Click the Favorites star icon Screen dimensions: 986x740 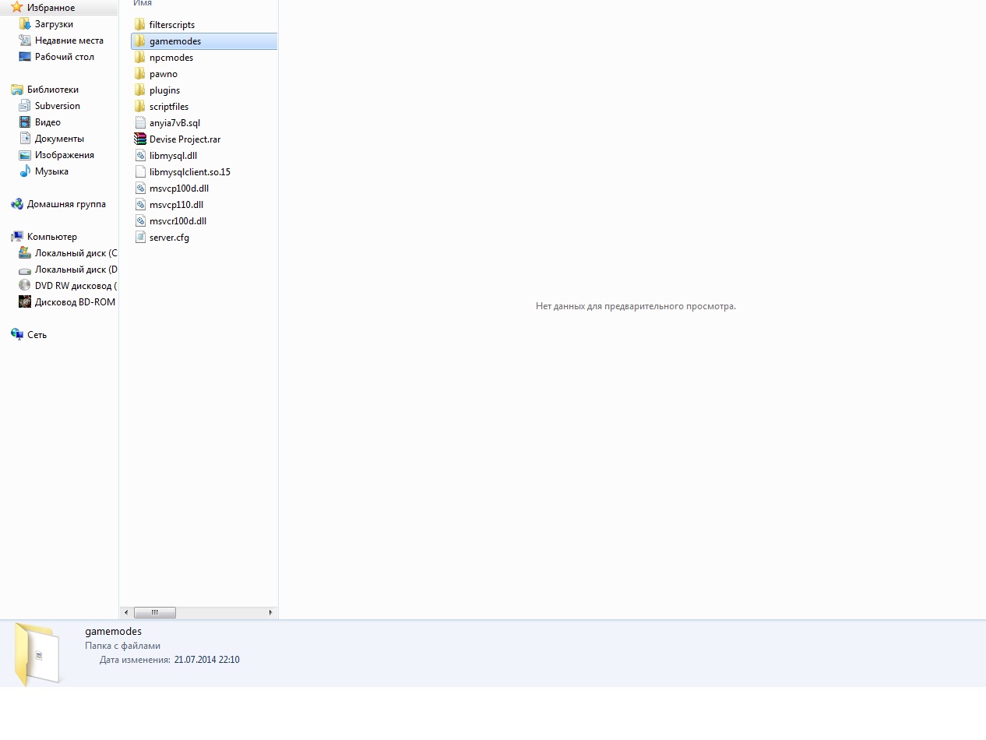pyautogui.click(x=17, y=7)
